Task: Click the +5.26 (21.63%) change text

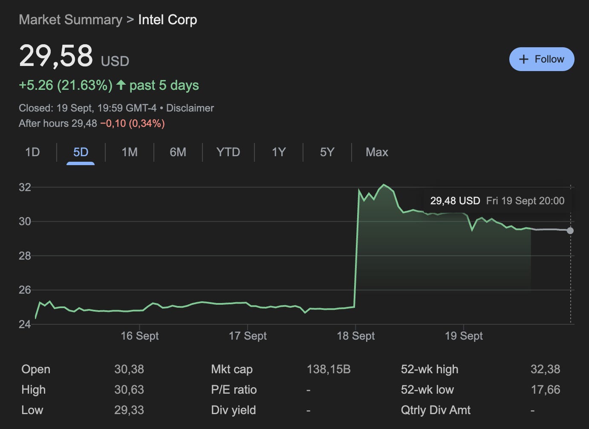Action: [x=66, y=85]
